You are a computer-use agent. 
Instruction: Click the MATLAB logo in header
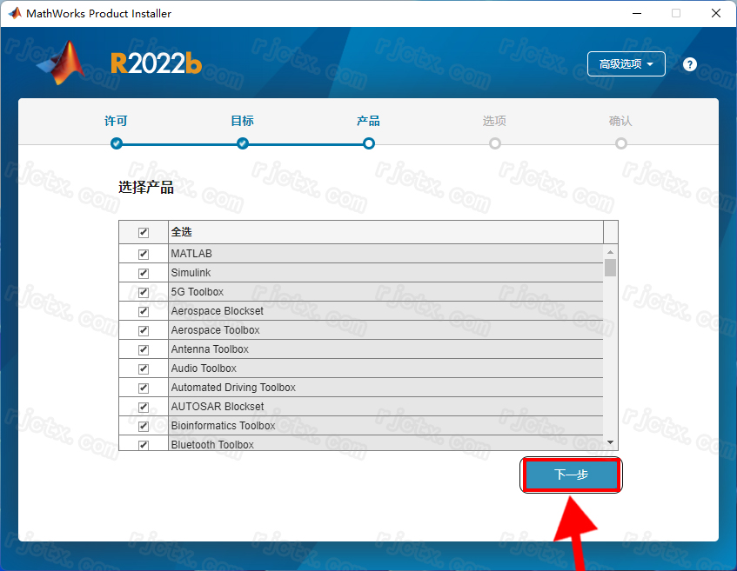[60, 63]
